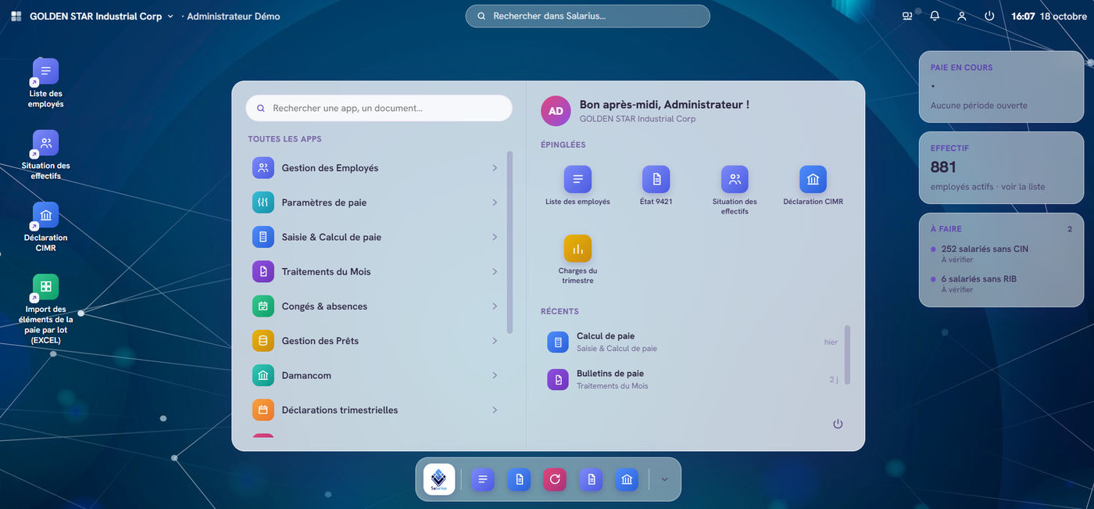Click the Paie en cours widget card
1094x509 pixels.
coord(1001,87)
